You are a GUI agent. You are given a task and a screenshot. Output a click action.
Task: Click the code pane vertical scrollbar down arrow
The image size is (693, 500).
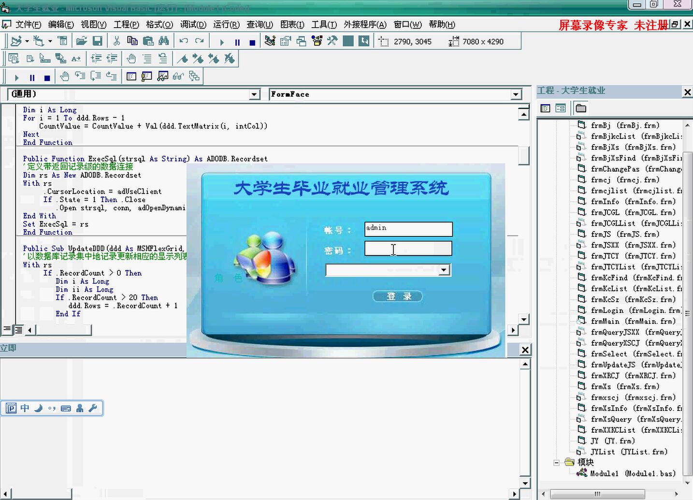point(524,319)
